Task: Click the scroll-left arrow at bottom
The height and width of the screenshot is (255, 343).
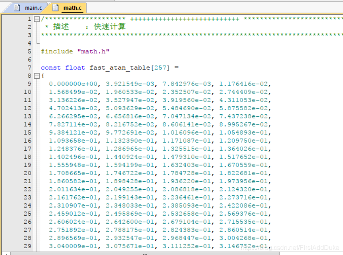Action: 6,254
